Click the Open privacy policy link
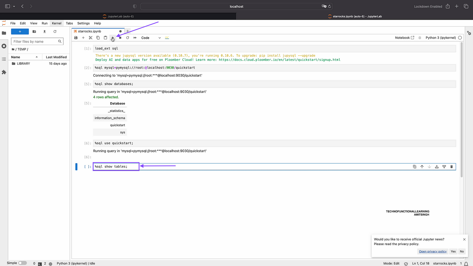Viewport: 473px width, 266px height. 432,252
